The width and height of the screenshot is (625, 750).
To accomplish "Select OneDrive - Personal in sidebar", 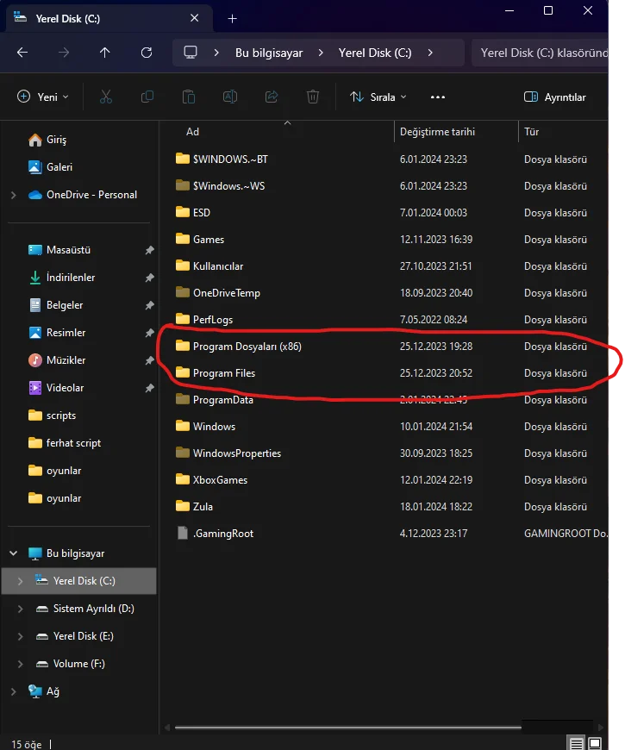I will [x=82, y=195].
